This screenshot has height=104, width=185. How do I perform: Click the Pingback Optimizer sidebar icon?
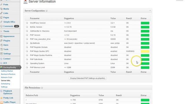(1, 91)
